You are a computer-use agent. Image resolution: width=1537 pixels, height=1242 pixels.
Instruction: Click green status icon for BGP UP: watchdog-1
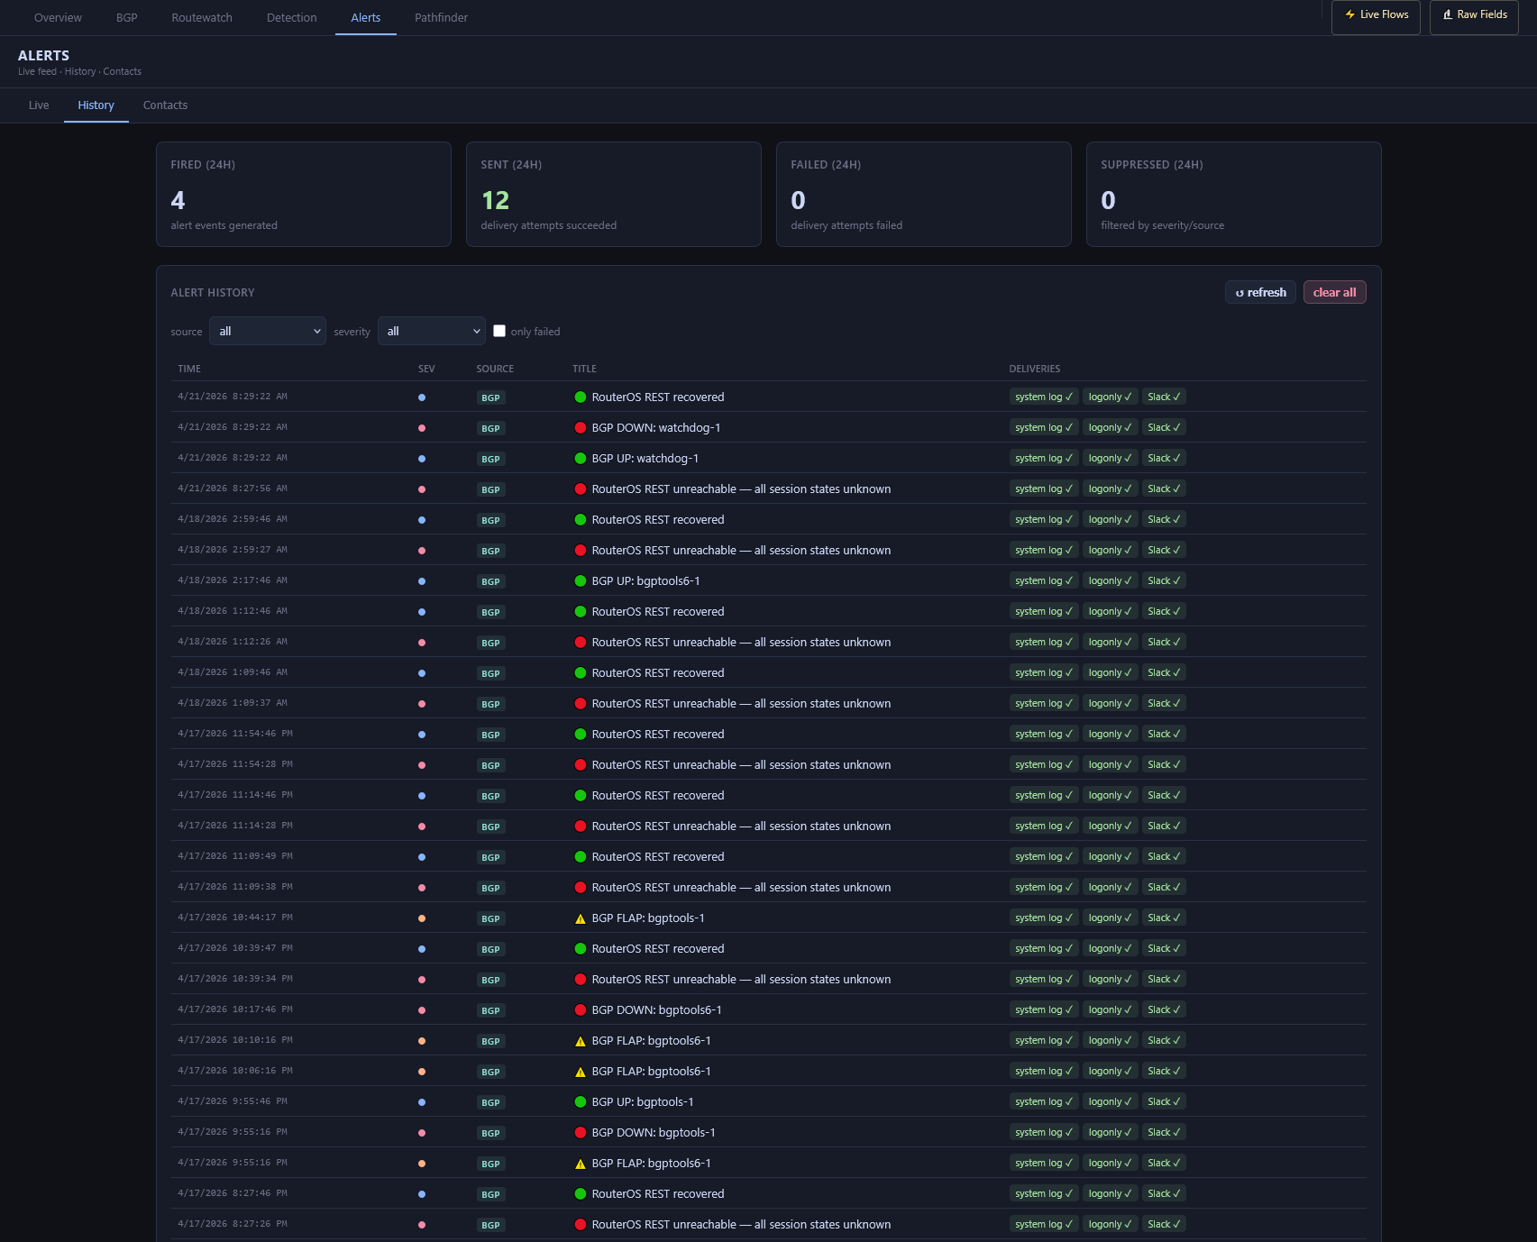581,459
